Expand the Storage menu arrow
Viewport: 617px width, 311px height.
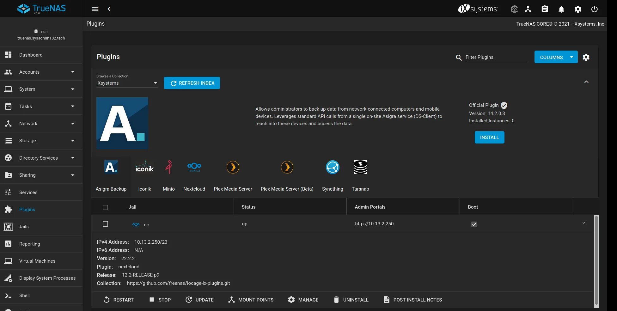pos(73,141)
